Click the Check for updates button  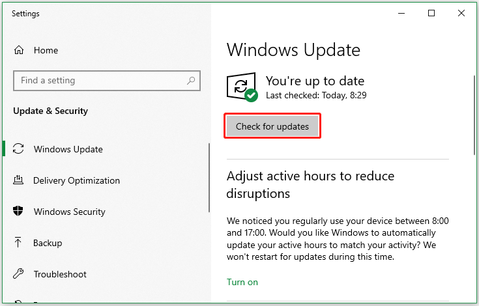(x=272, y=126)
